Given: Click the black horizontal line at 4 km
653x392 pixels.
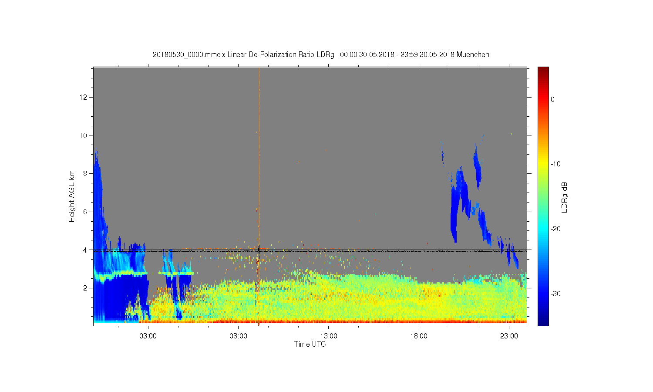Looking at the screenshot, I should (310, 250).
